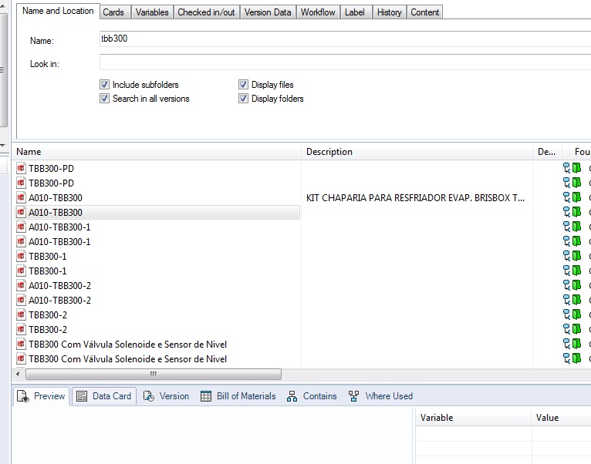Click the Look in input field
This screenshot has width=591, height=464.
(345, 62)
